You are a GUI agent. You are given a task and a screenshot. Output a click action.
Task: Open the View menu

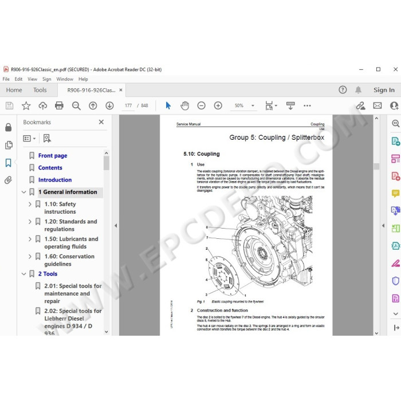[32, 79]
